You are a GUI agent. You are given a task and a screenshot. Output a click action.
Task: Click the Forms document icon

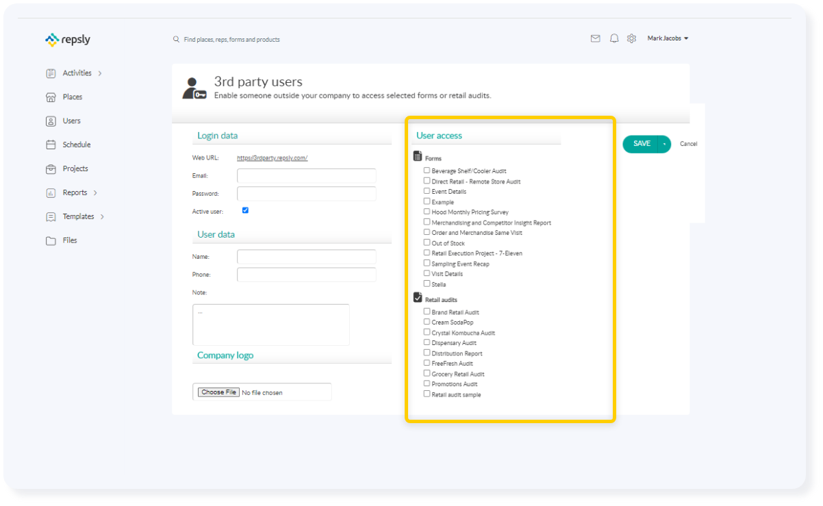point(418,157)
